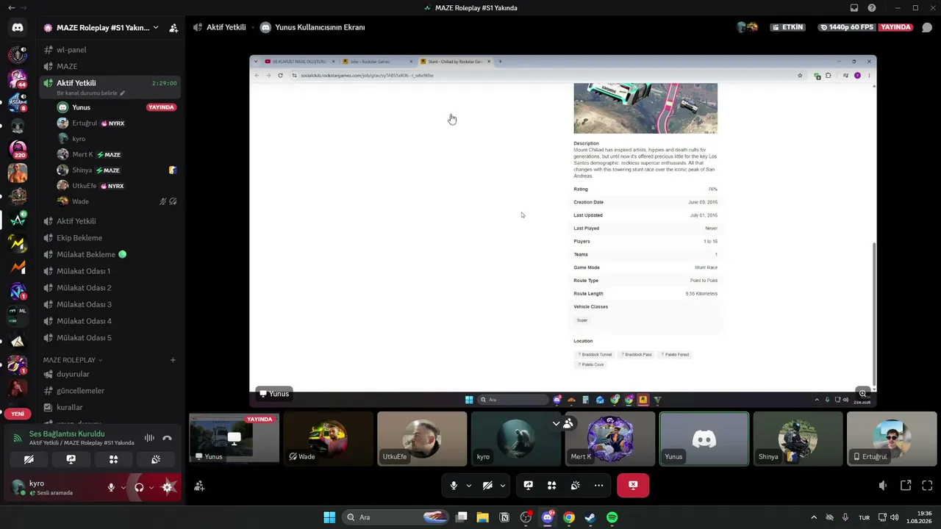Toggle microphone mute beside kyro
Viewport: 941px width, 529px height.
pos(111,487)
